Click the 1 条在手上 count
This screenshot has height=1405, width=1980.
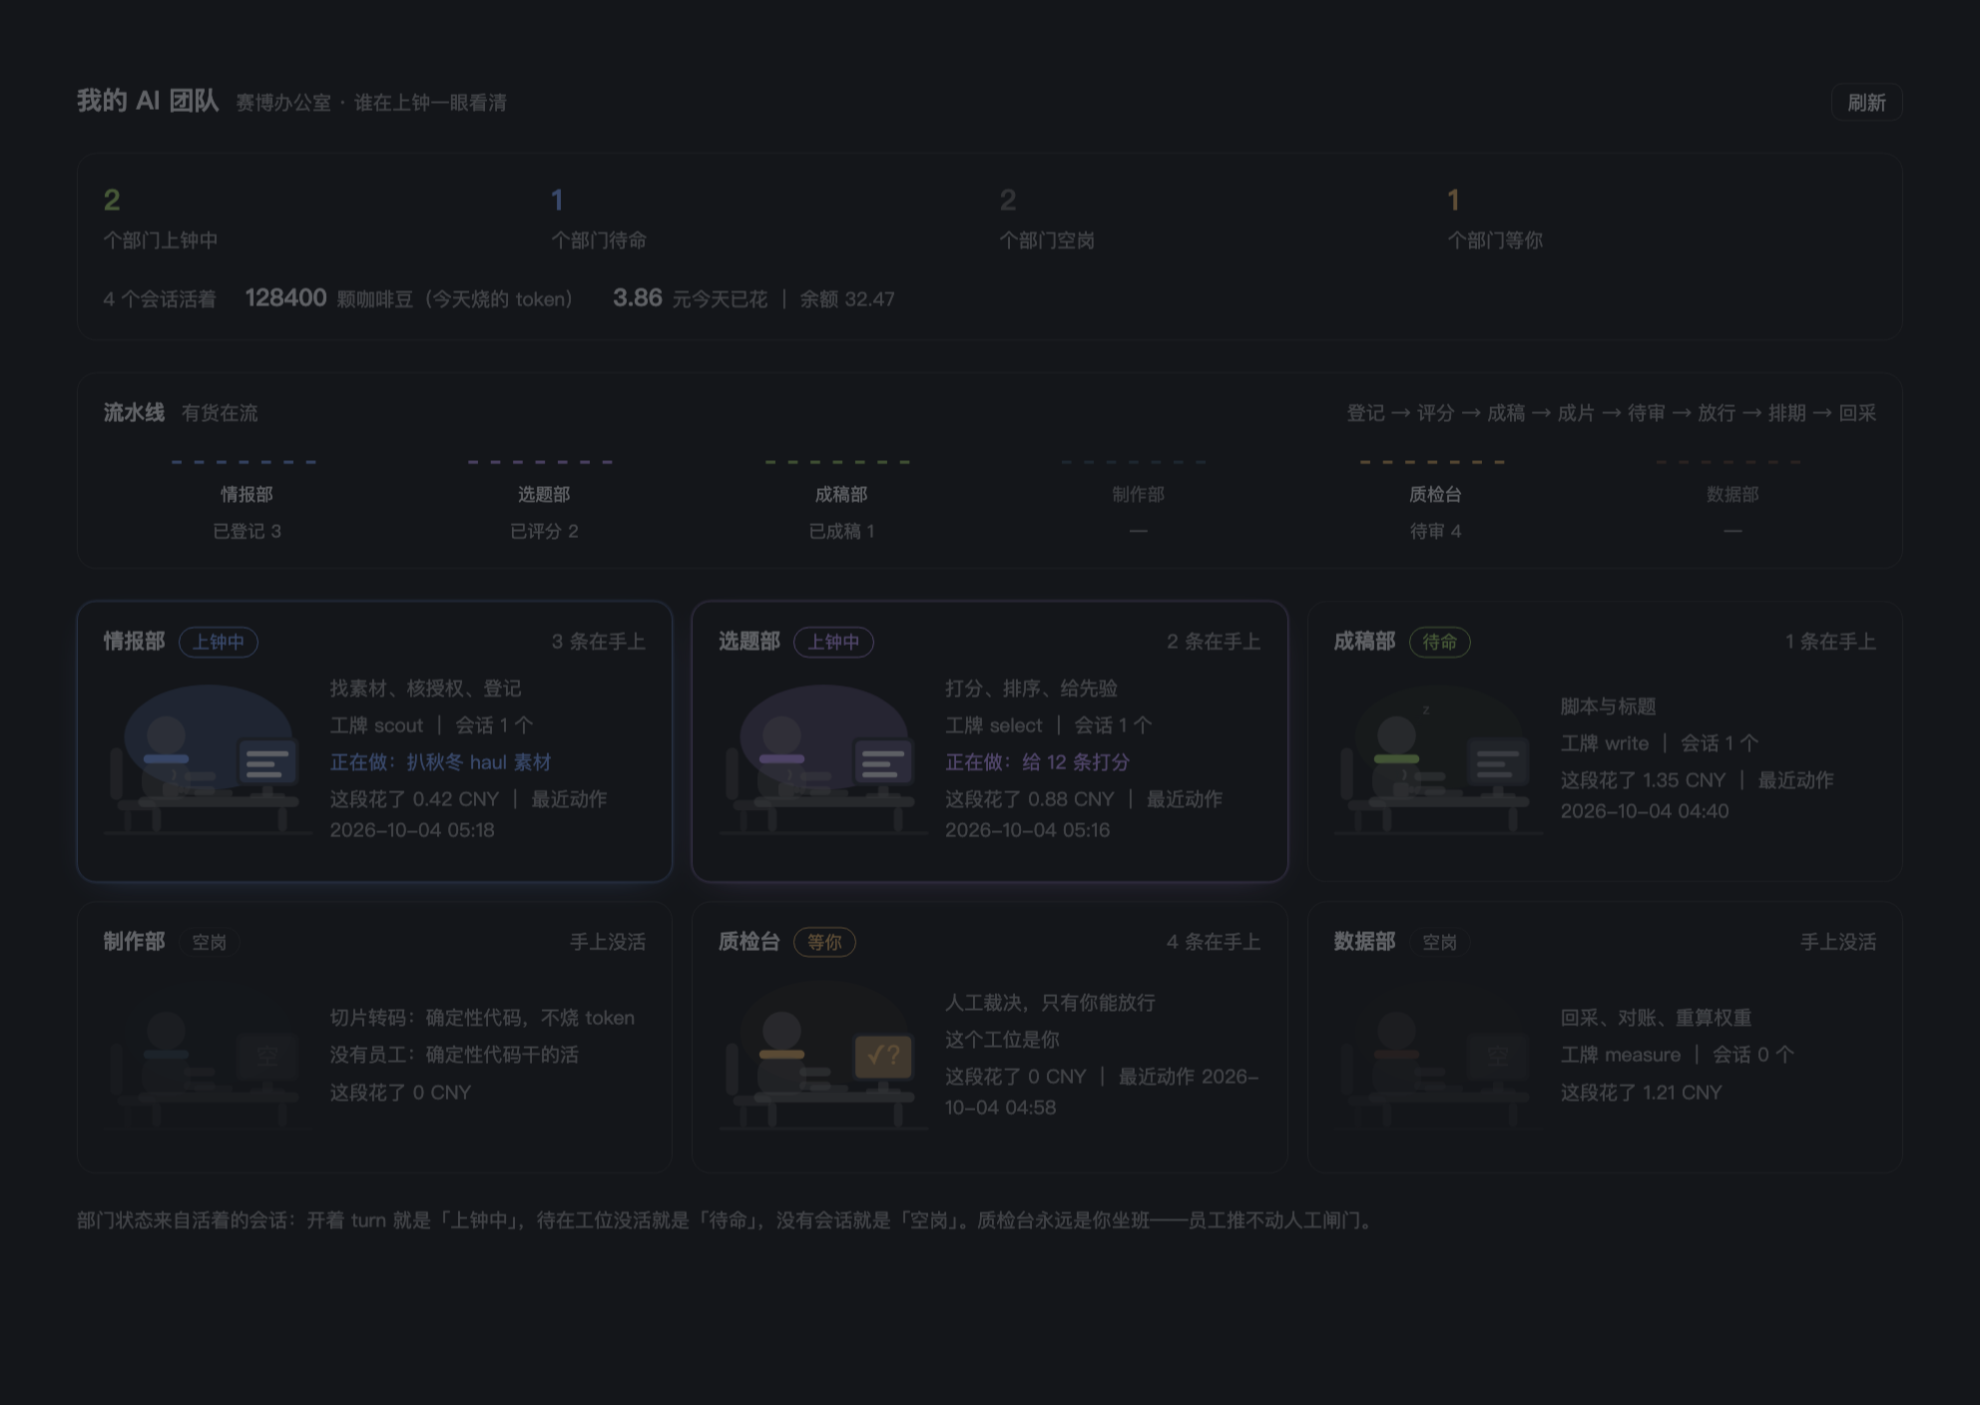(x=1830, y=642)
